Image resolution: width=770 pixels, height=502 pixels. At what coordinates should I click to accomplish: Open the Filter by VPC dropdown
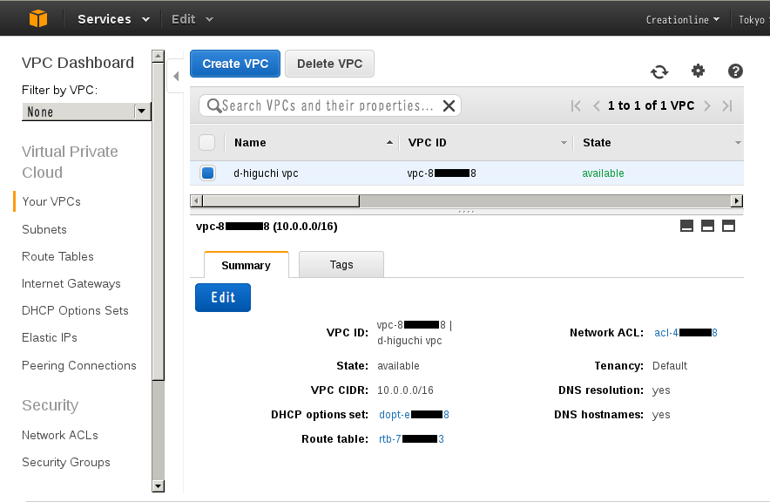click(x=86, y=112)
